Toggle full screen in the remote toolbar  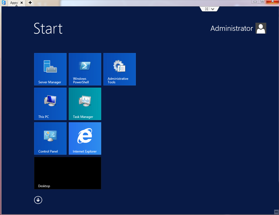[x=207, y=9]
